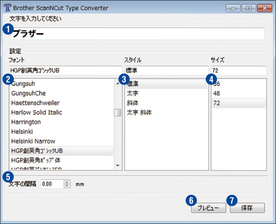Select size 36 in the size list

pos(239,84)
